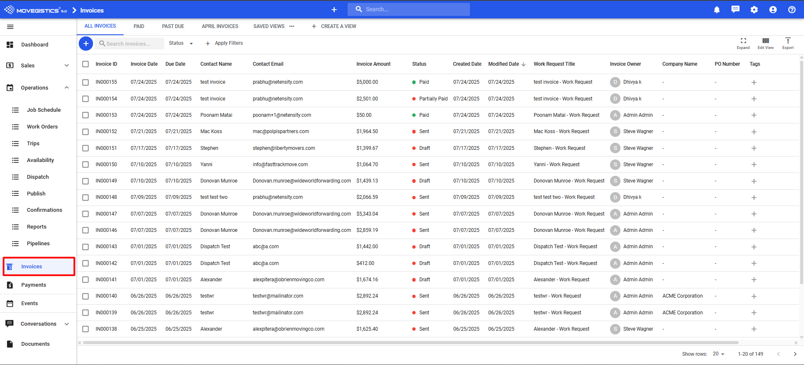Toggle the select-all checkbox in table header
804x365 pixels.
click(85, 64)
